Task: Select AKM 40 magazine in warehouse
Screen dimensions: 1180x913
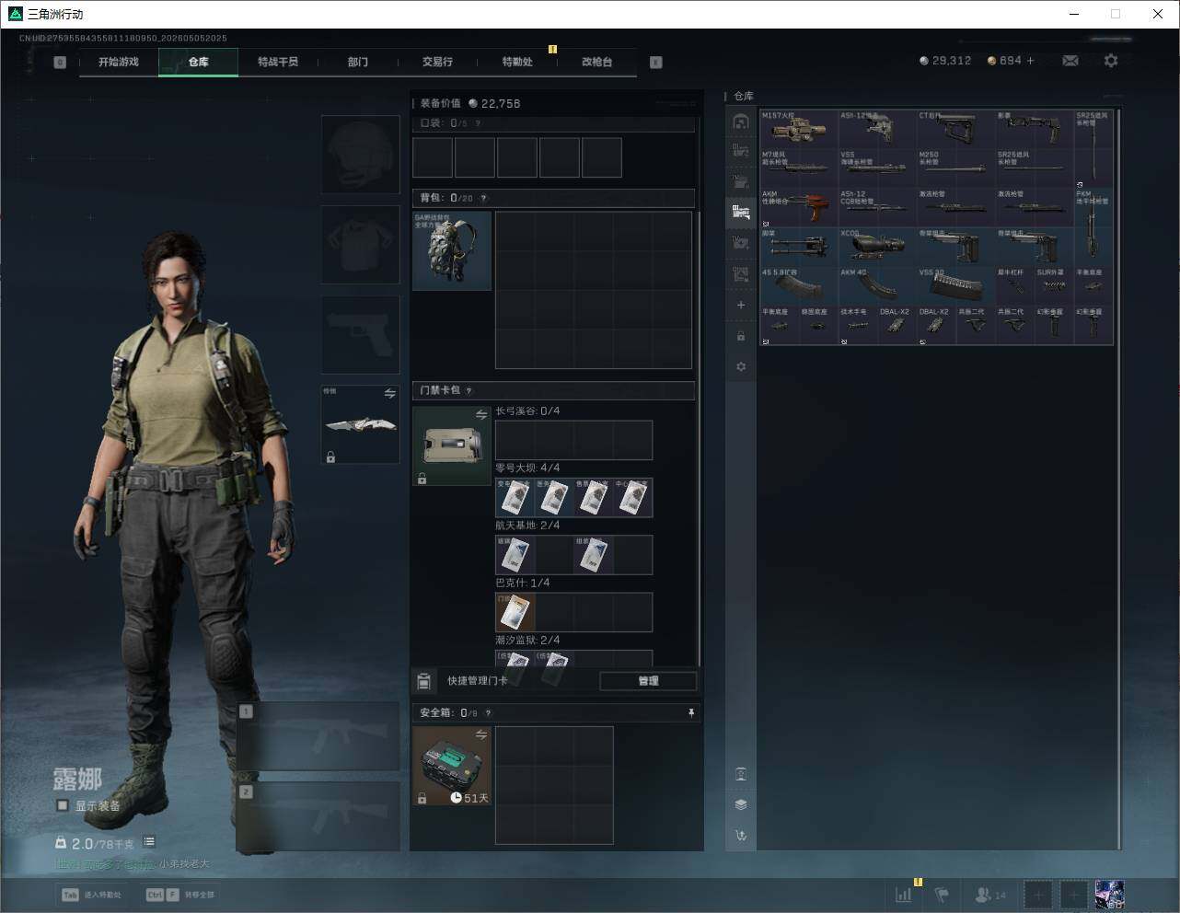Action: 878,286
